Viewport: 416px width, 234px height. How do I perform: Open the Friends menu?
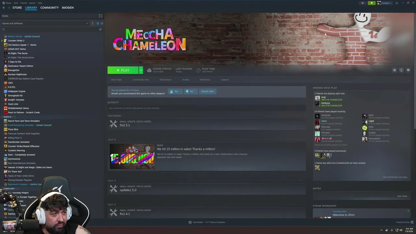(x=24, y=3)
